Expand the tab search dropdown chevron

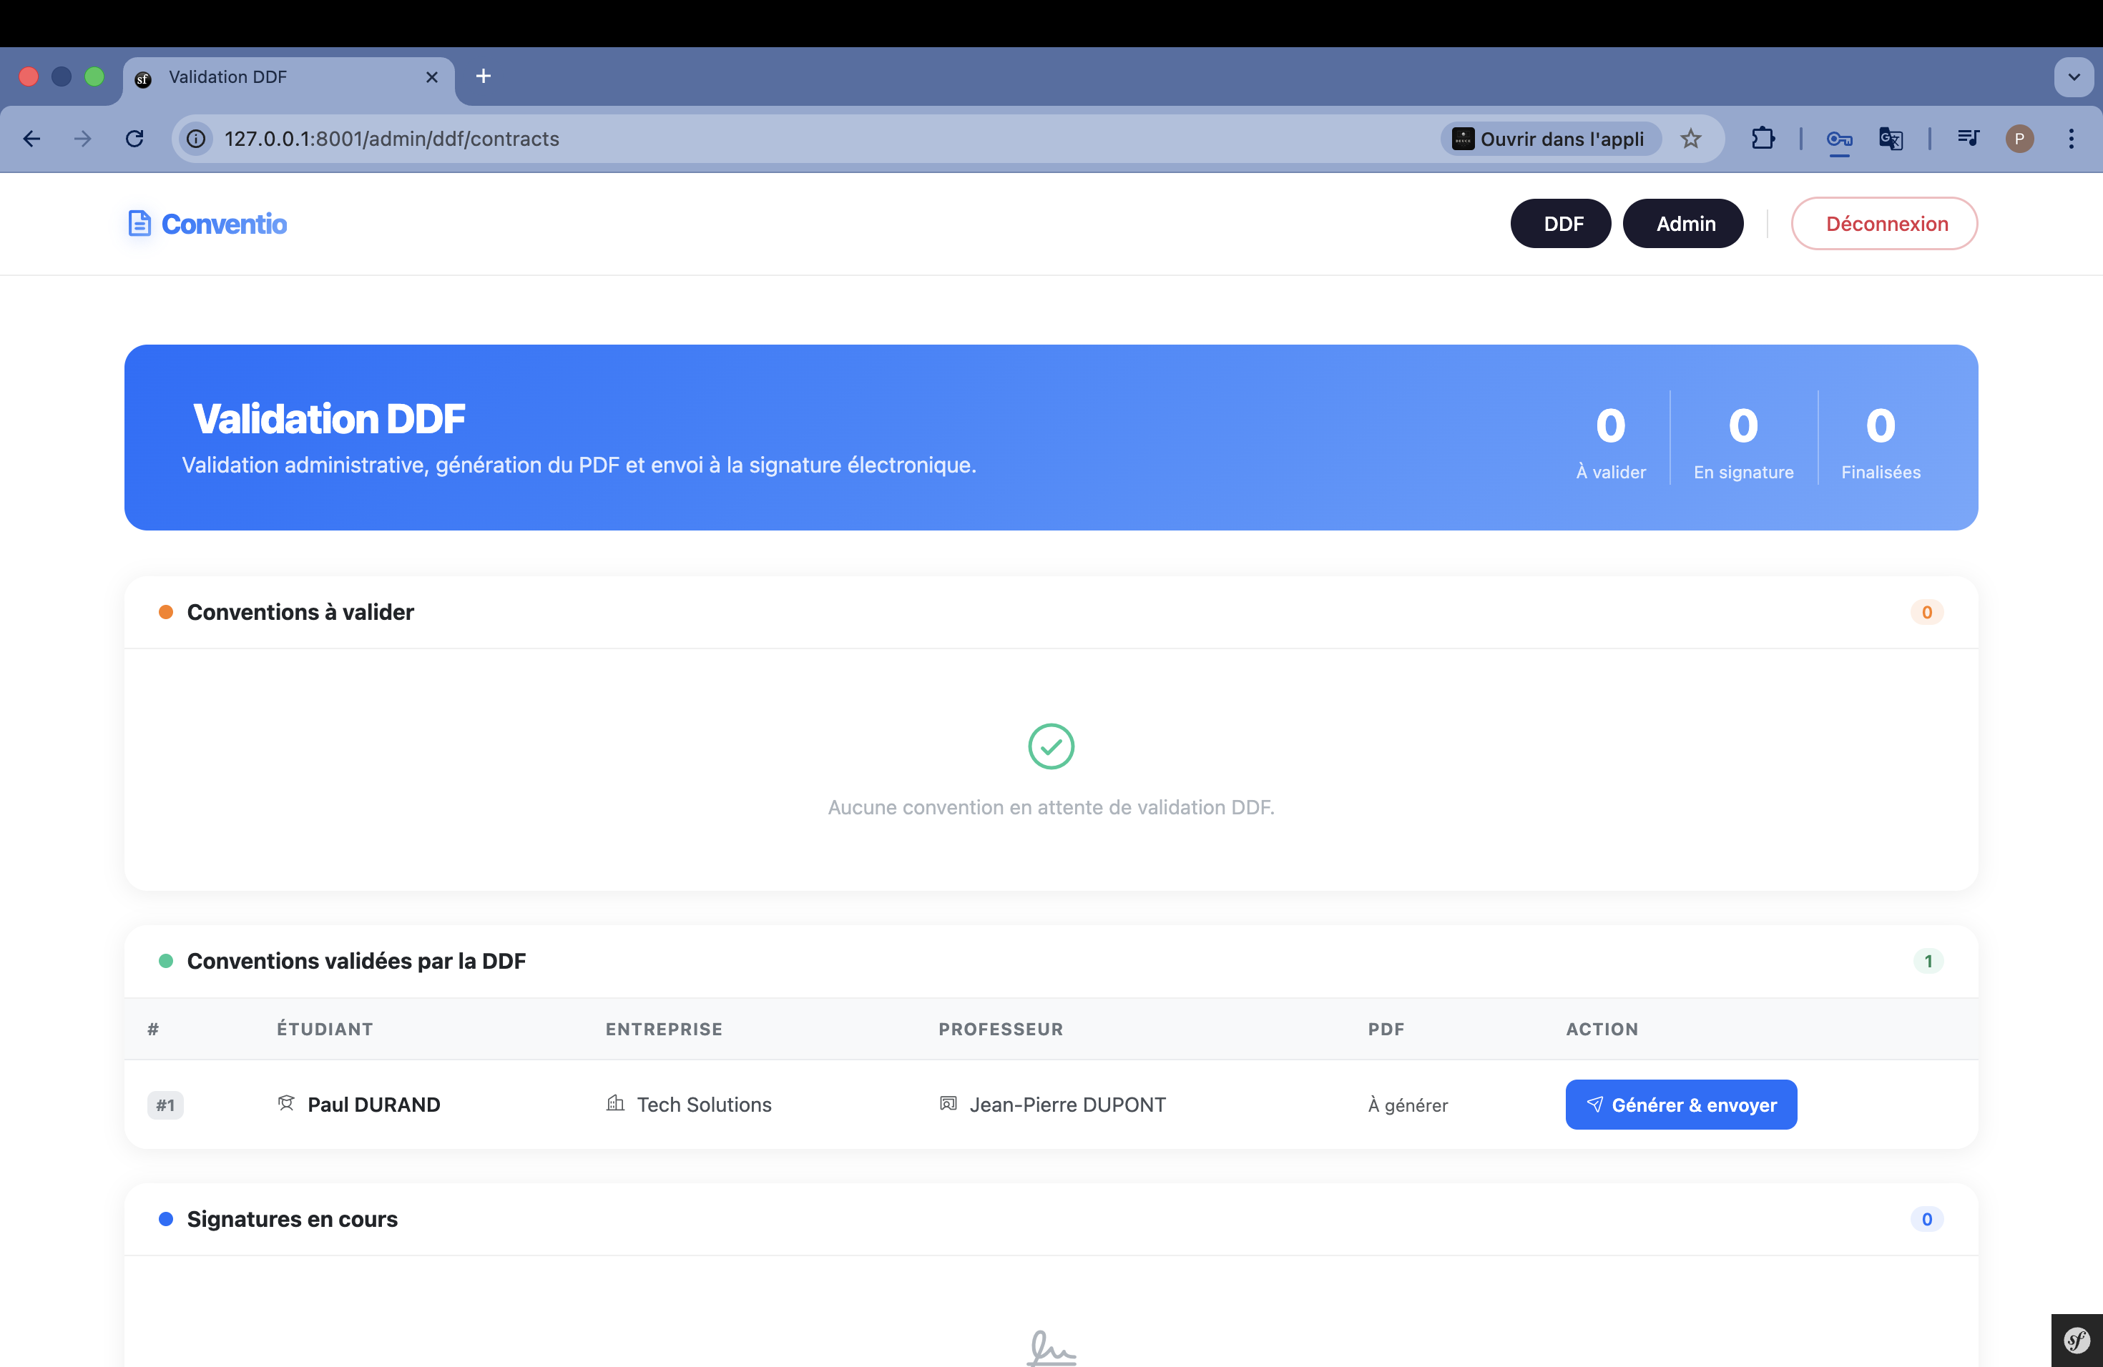(x=2074, y=77)
